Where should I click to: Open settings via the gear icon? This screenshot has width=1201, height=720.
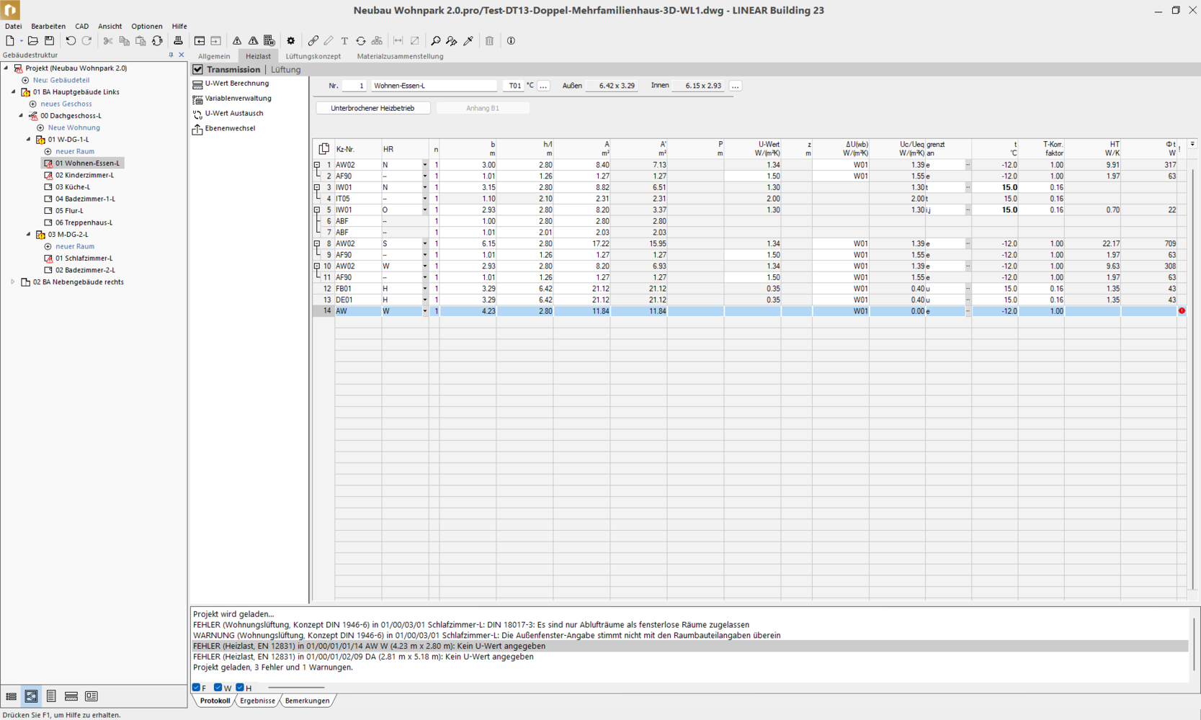pos(290,41)
